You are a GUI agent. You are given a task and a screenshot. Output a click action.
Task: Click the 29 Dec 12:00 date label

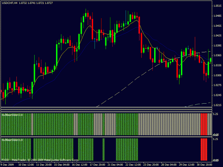[187, 165]
